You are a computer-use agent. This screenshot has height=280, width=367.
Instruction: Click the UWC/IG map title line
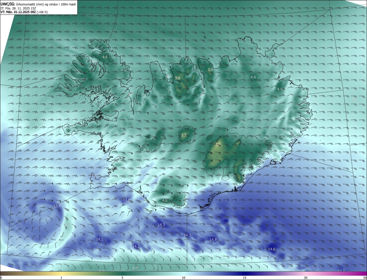click(x=38, y=4)
